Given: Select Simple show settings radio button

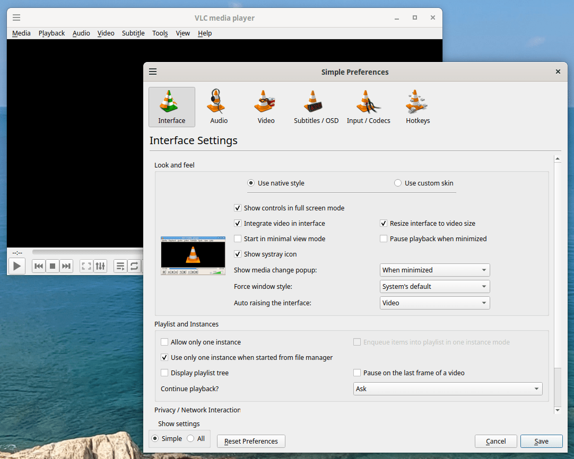Looking at the screenshot, I should [x=167, y=438].
